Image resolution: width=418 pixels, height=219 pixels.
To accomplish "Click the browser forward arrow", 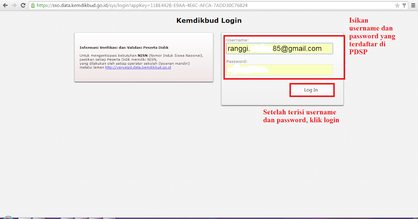I will point(14,6).
